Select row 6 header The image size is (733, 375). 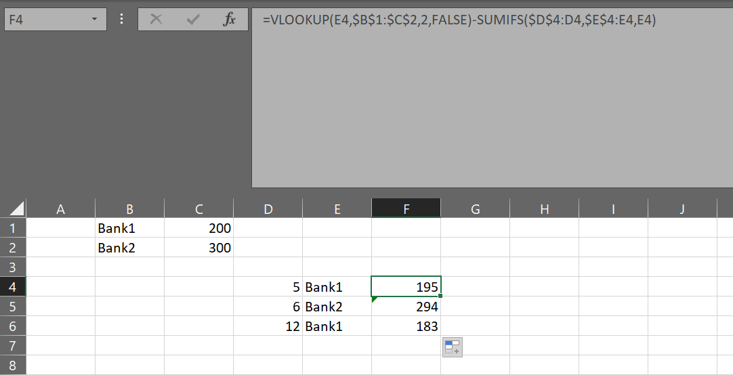tap(13, 326)
